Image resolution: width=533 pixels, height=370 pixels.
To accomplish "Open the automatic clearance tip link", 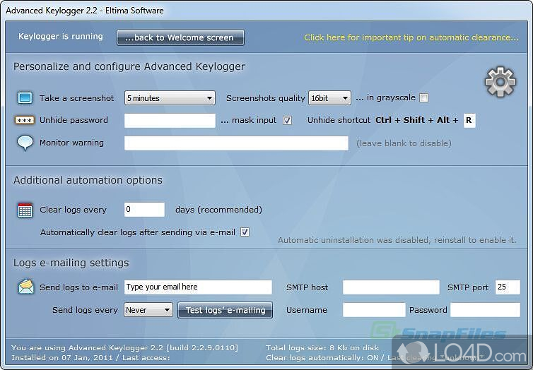I will coord(411,37).
